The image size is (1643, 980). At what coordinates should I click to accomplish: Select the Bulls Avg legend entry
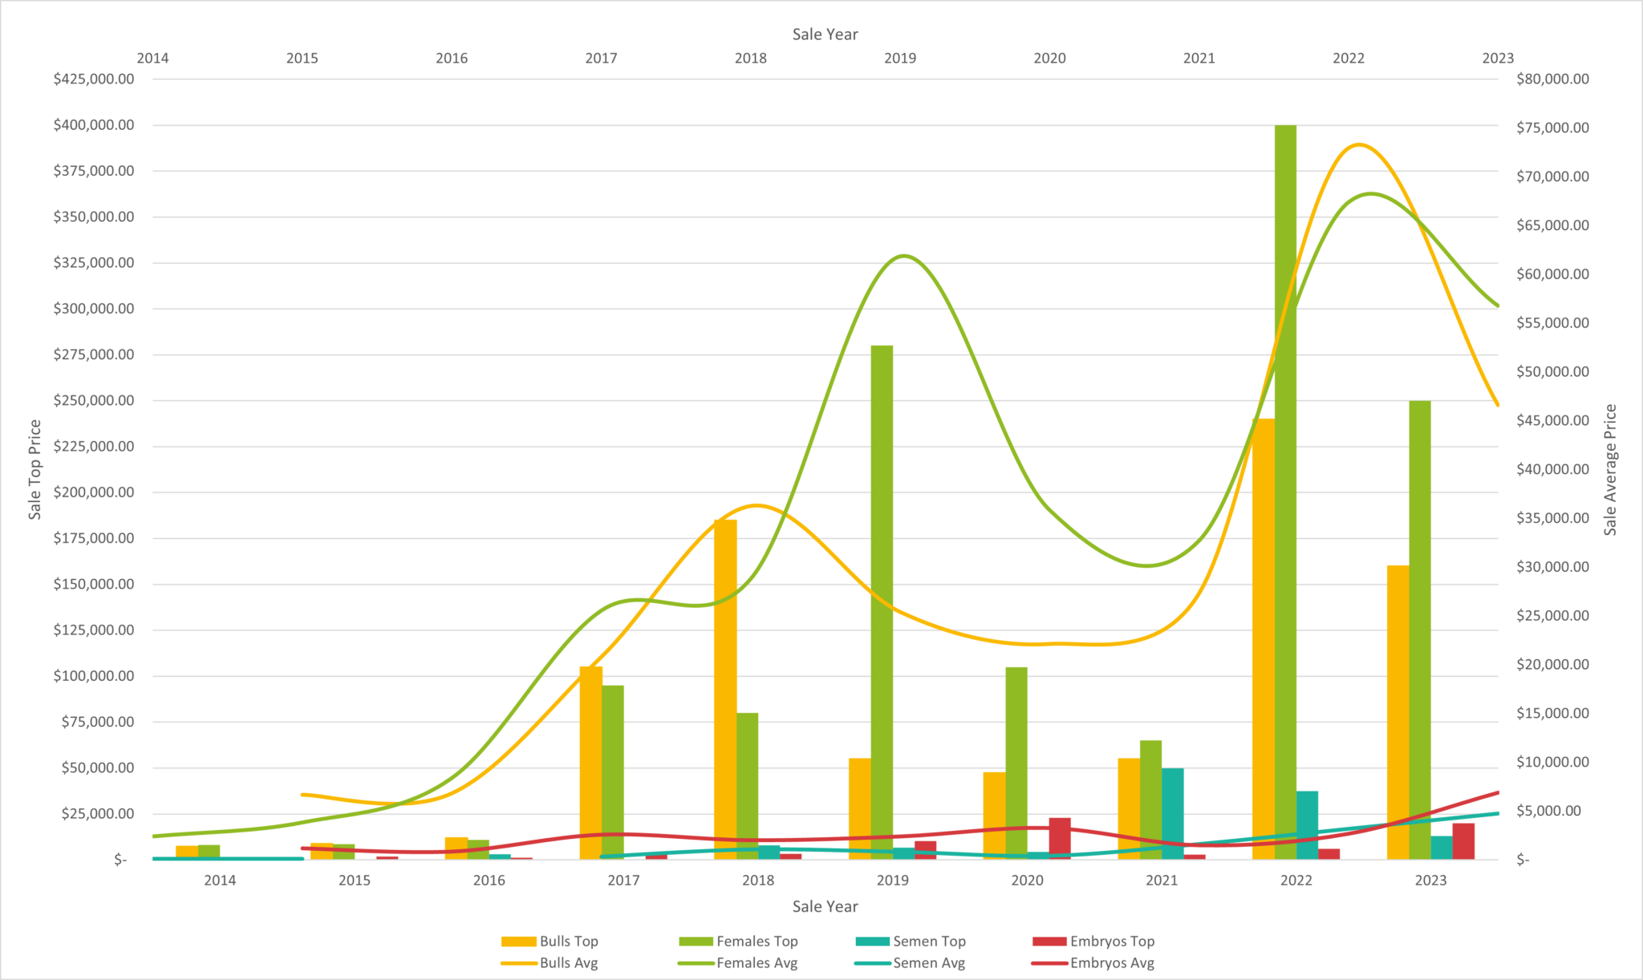[x=569, y=963]
